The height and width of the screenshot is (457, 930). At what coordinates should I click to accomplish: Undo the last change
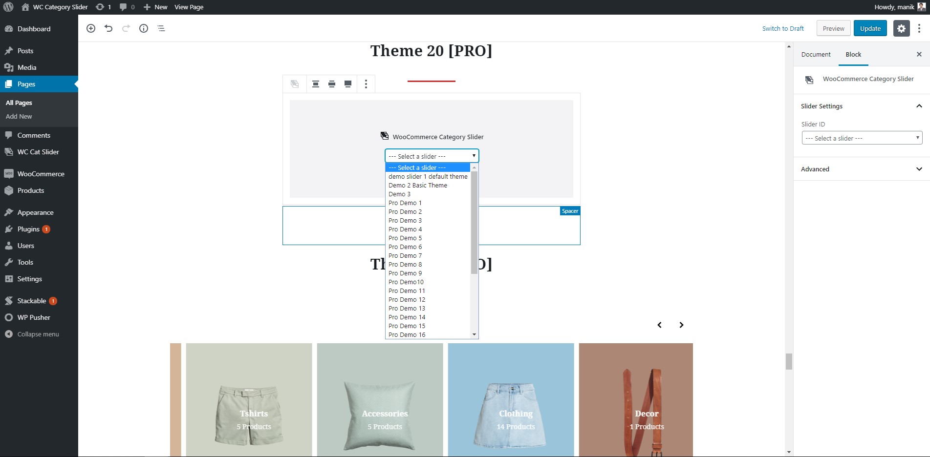[x=108, y=28]
